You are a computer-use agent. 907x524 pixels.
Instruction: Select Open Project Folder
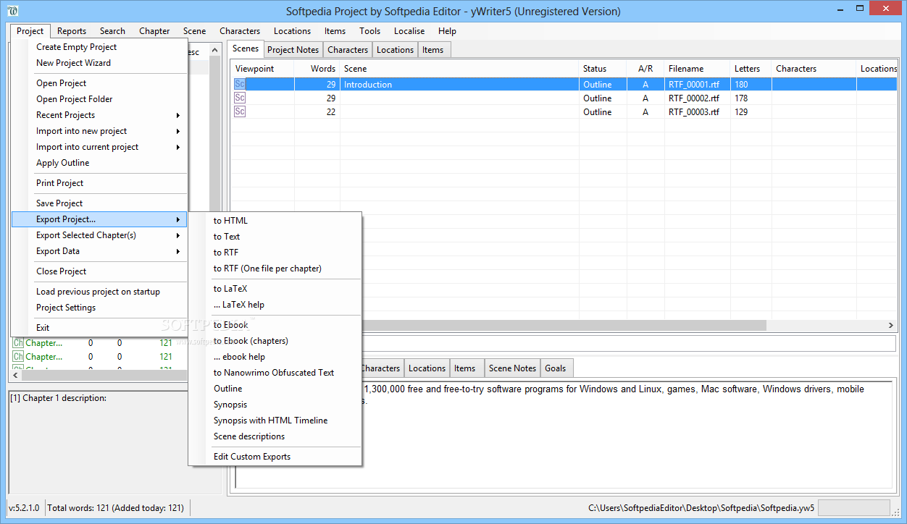[99, 99]
